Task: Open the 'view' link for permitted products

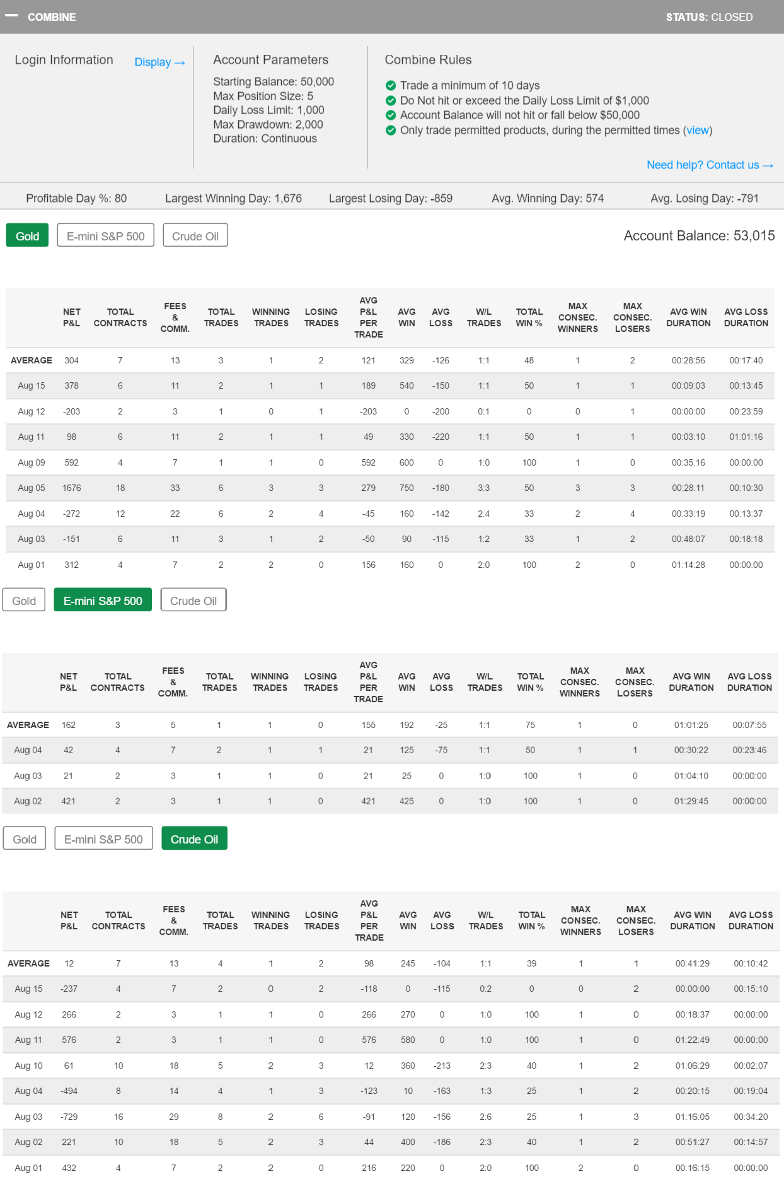Action: (x=697, y=131)
